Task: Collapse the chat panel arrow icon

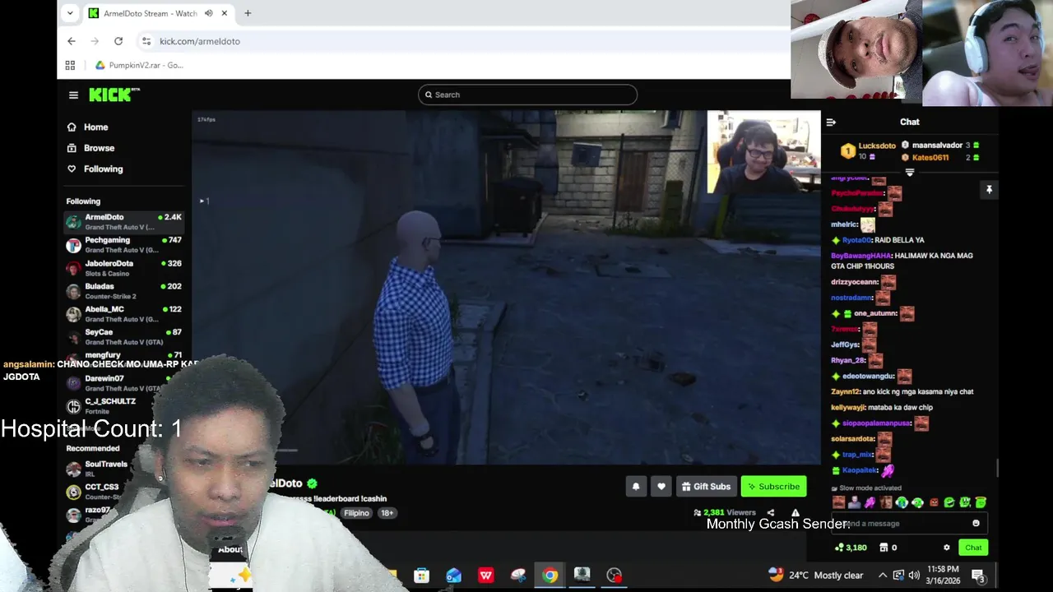Action: [831, 123]
